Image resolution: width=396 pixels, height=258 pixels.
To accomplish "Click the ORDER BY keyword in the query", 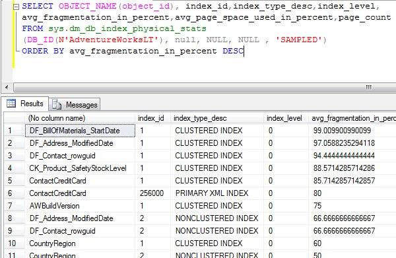I will tap(43, 51).
